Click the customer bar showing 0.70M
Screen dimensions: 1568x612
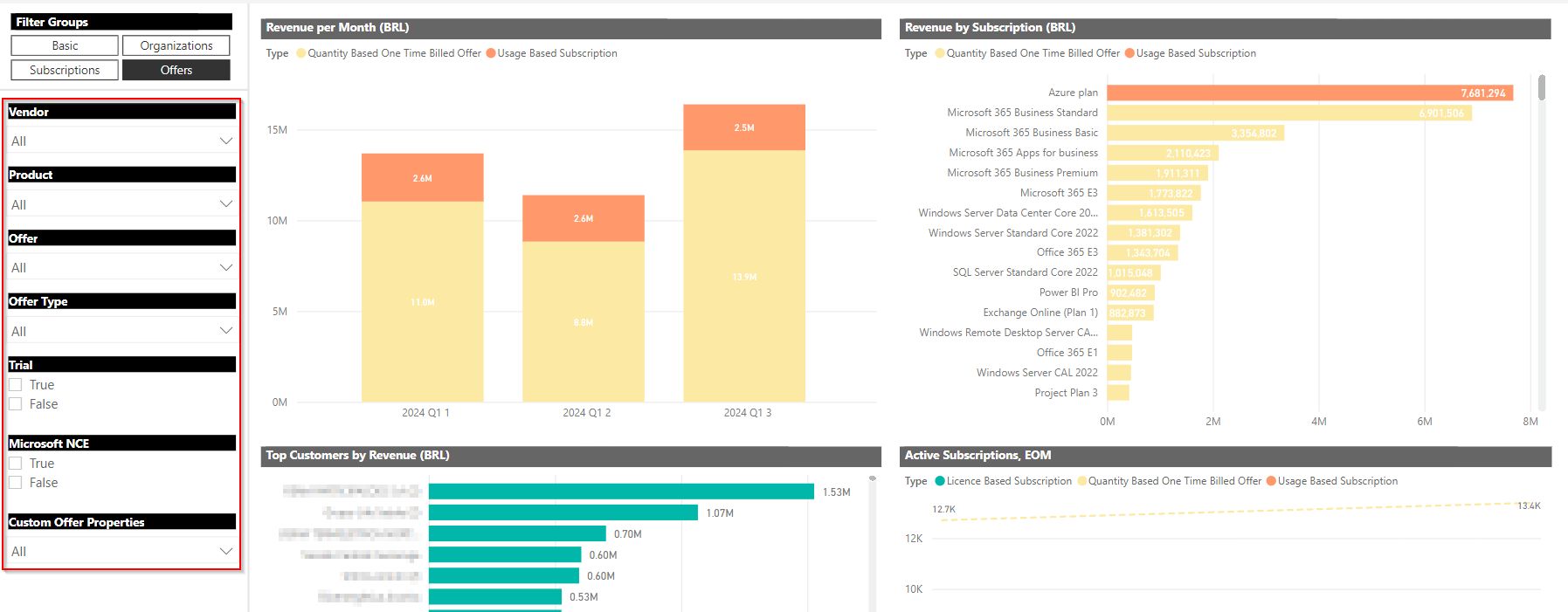click(x=517, y=533)
